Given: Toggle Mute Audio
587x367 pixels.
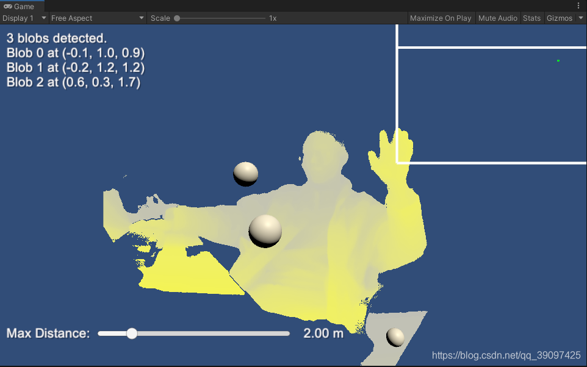Looking at the screenshot, I should 497,18.
